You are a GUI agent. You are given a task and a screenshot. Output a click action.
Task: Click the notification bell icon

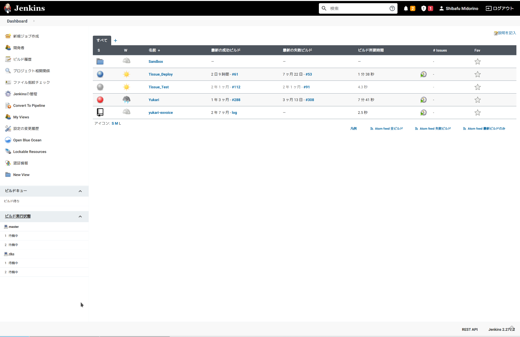click(406, 9)
